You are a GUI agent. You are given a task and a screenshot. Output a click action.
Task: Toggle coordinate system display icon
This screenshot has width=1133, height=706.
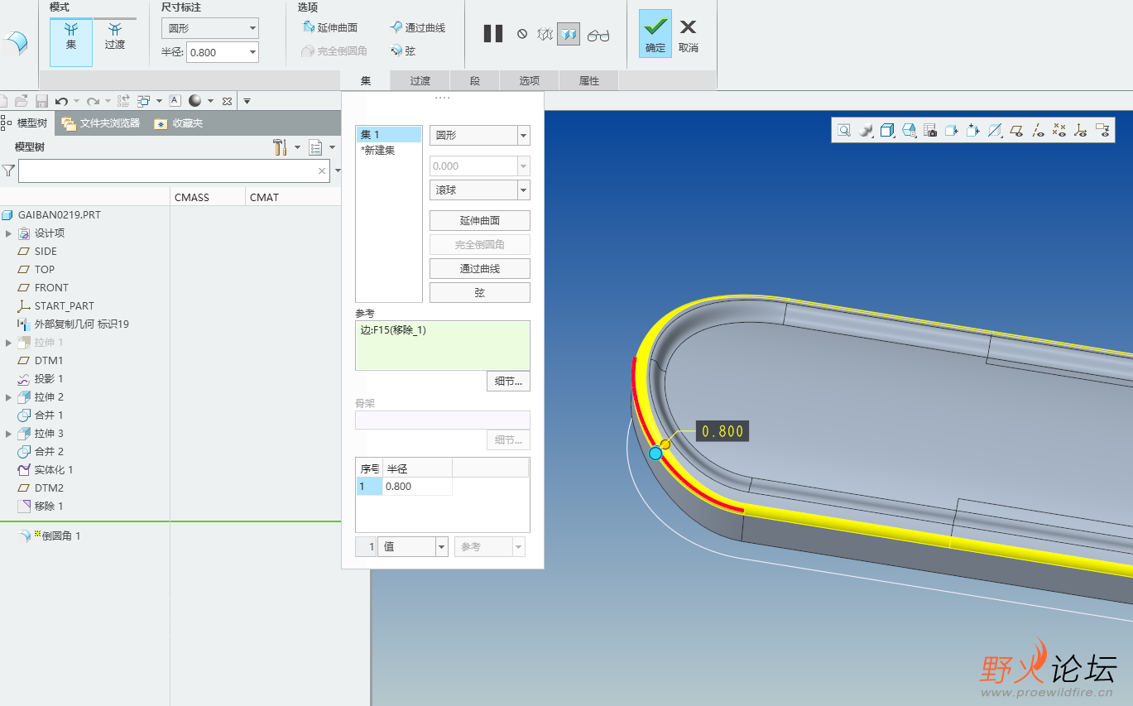[x=1081, y=130]
